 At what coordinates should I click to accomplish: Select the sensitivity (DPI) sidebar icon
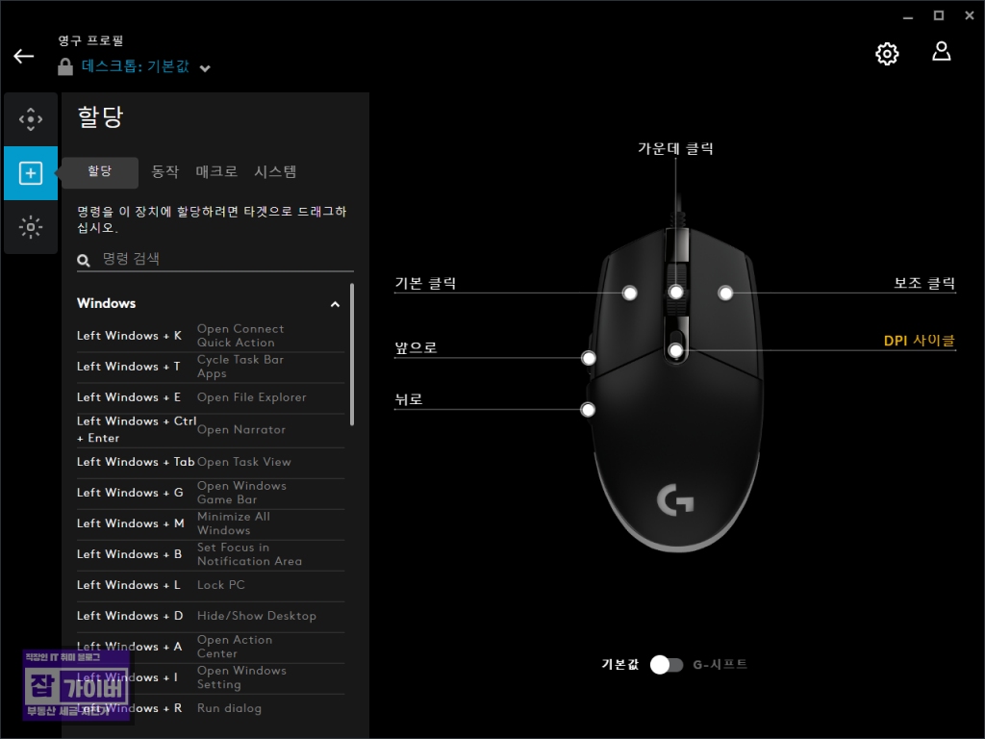[31, 119]
